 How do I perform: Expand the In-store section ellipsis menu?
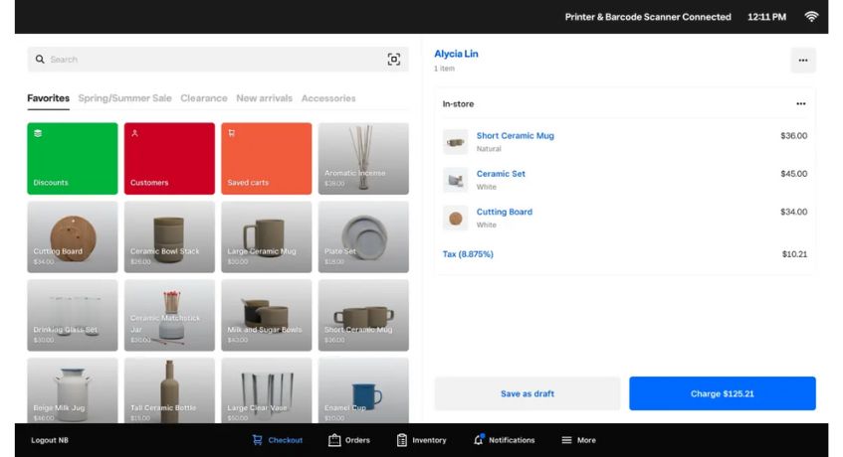(x=800, y=104)
